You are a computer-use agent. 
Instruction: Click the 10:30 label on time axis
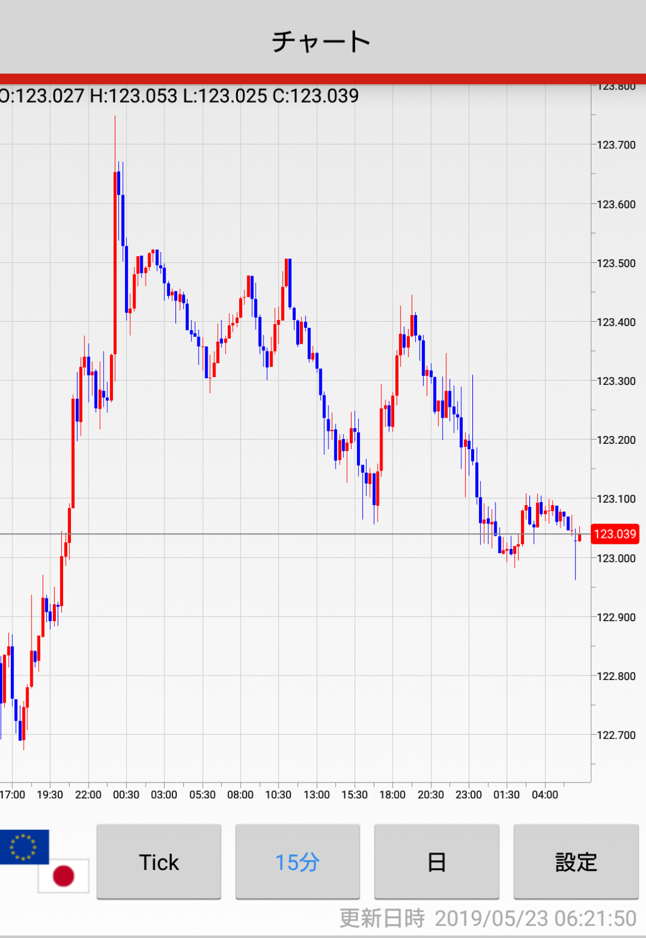click(278, 795)
